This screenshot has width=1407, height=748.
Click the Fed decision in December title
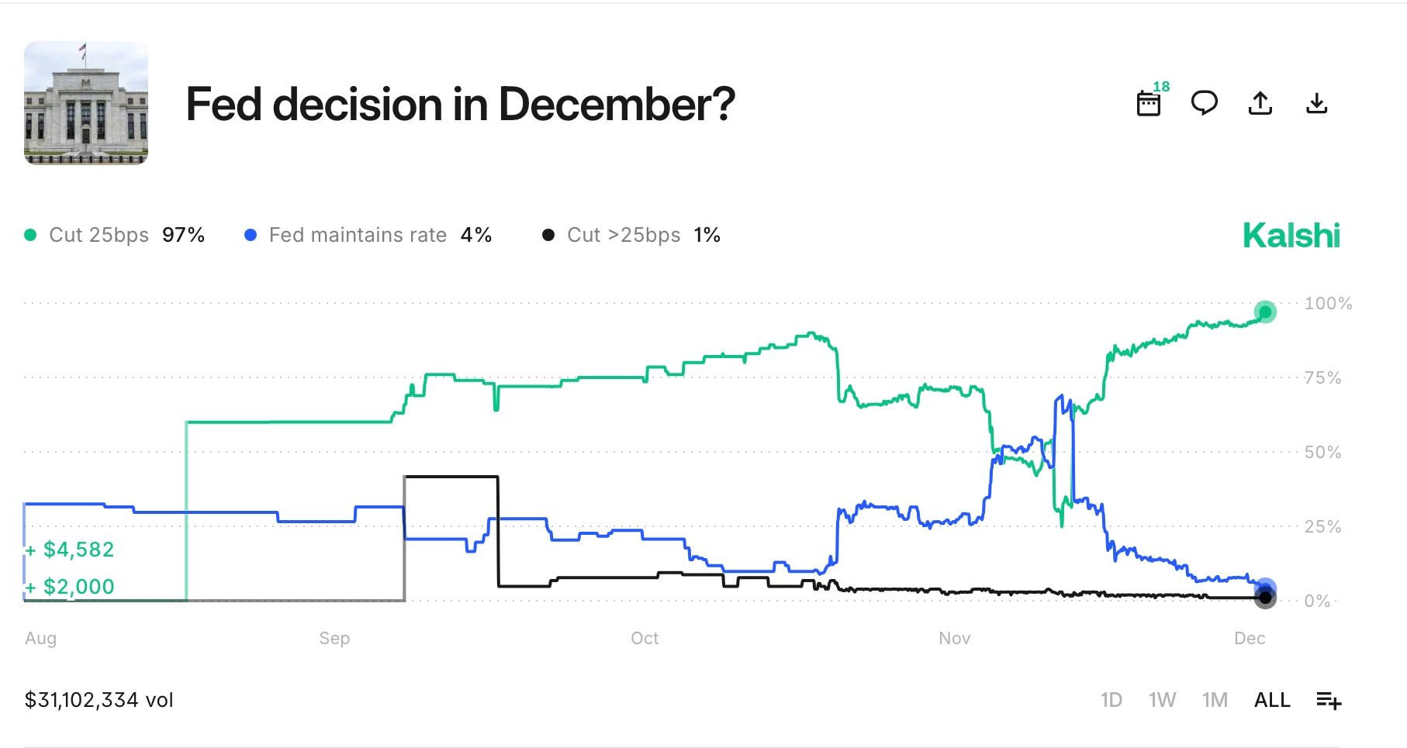coord(460,105)
